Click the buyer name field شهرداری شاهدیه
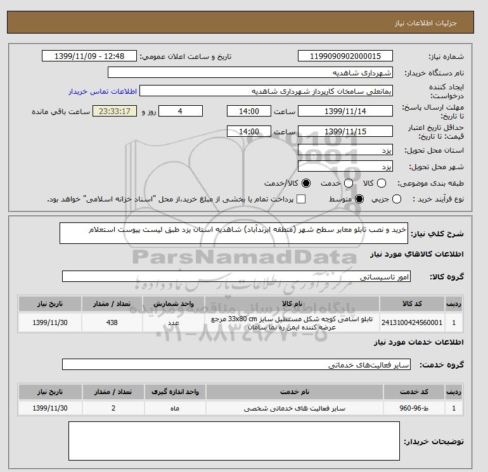The image size is (488, 472). tap(250, 72)
